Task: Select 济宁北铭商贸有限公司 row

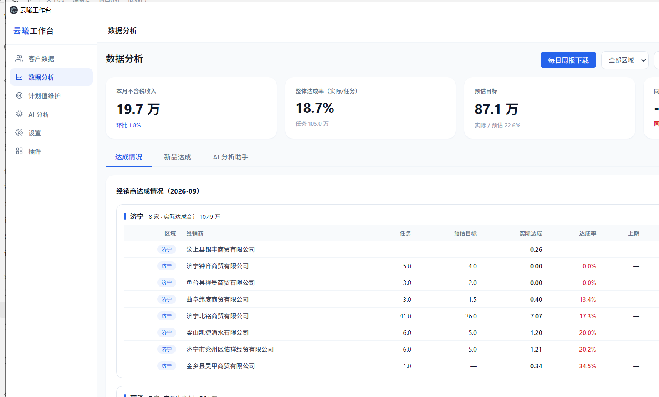Action: [391, 316]
